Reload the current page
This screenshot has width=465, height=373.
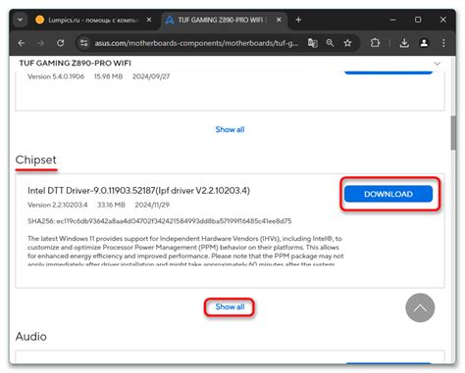coord(61,43)
